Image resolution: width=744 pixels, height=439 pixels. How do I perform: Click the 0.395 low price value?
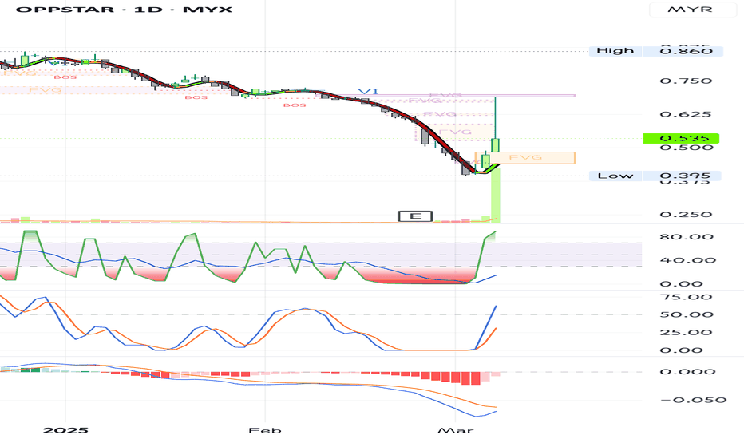coord(685,176)
